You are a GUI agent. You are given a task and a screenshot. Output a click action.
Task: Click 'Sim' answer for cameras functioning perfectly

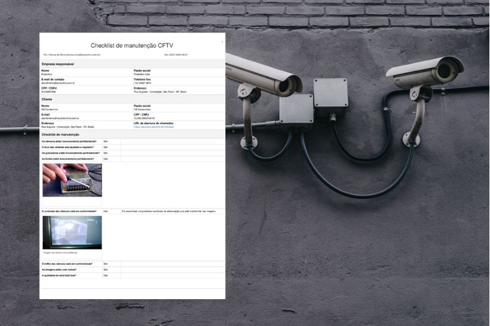point(105,141)
